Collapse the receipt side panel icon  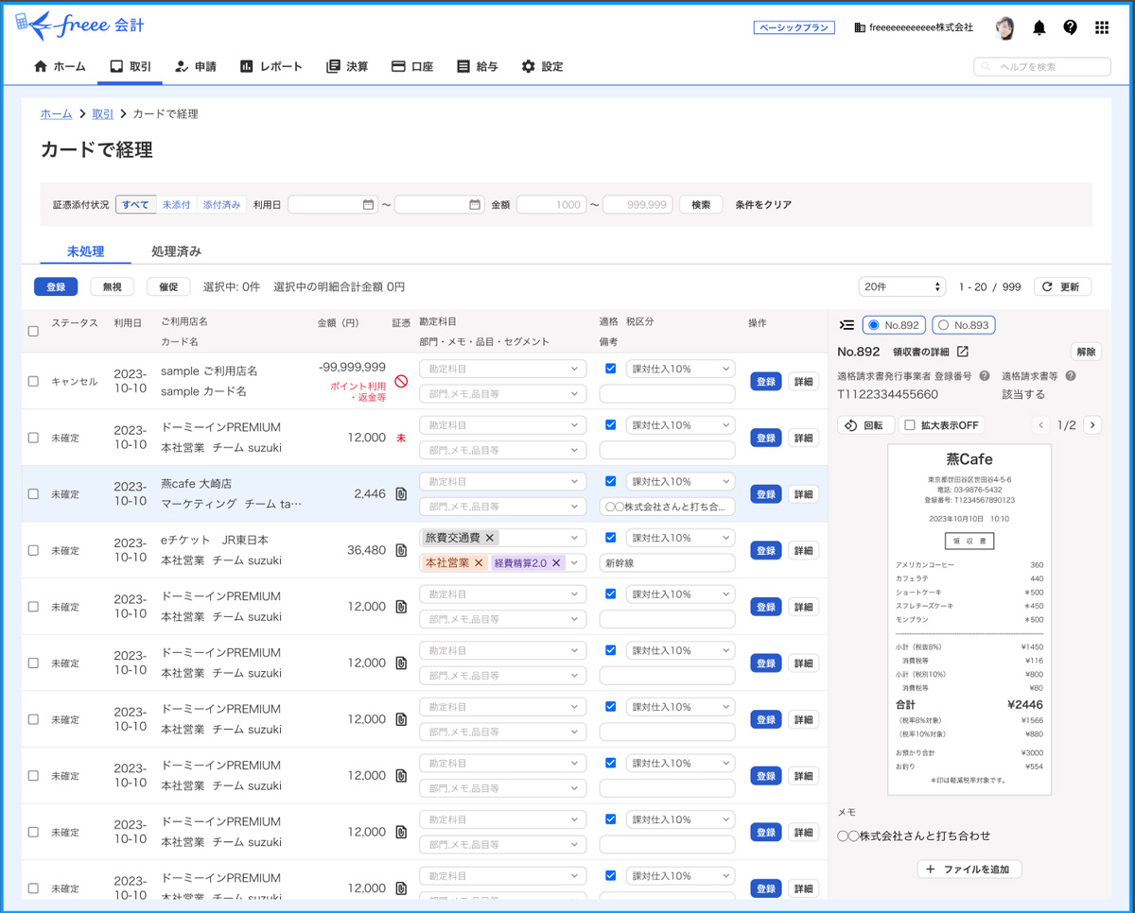click(847, 325)
